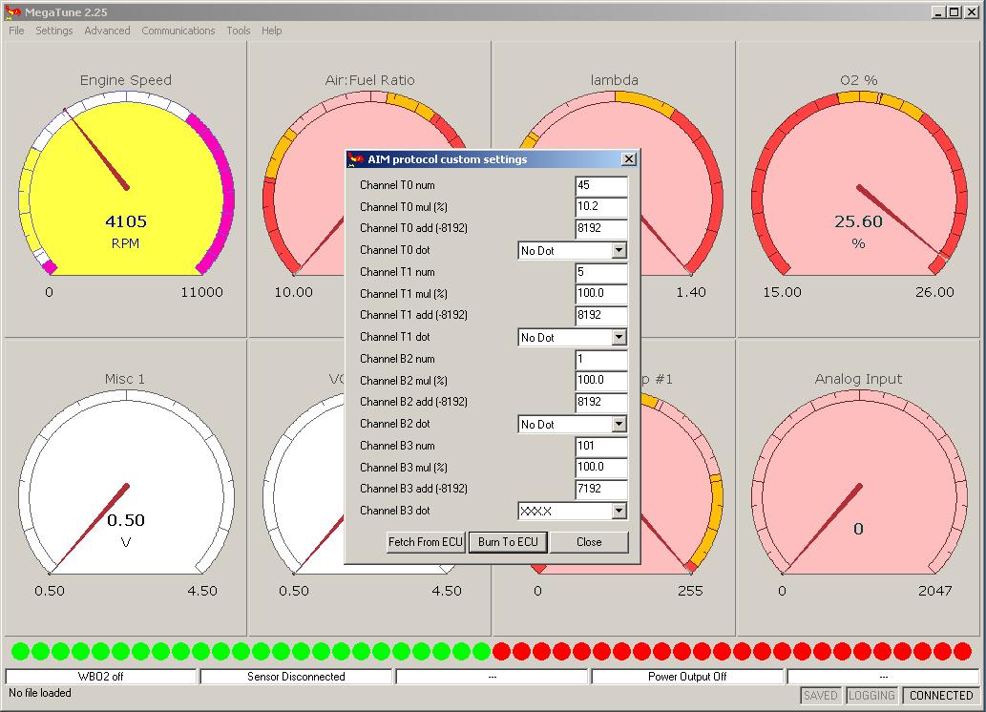
Task: Expand the Channel T0 dot dropdown
Action: tap(619, 250)
